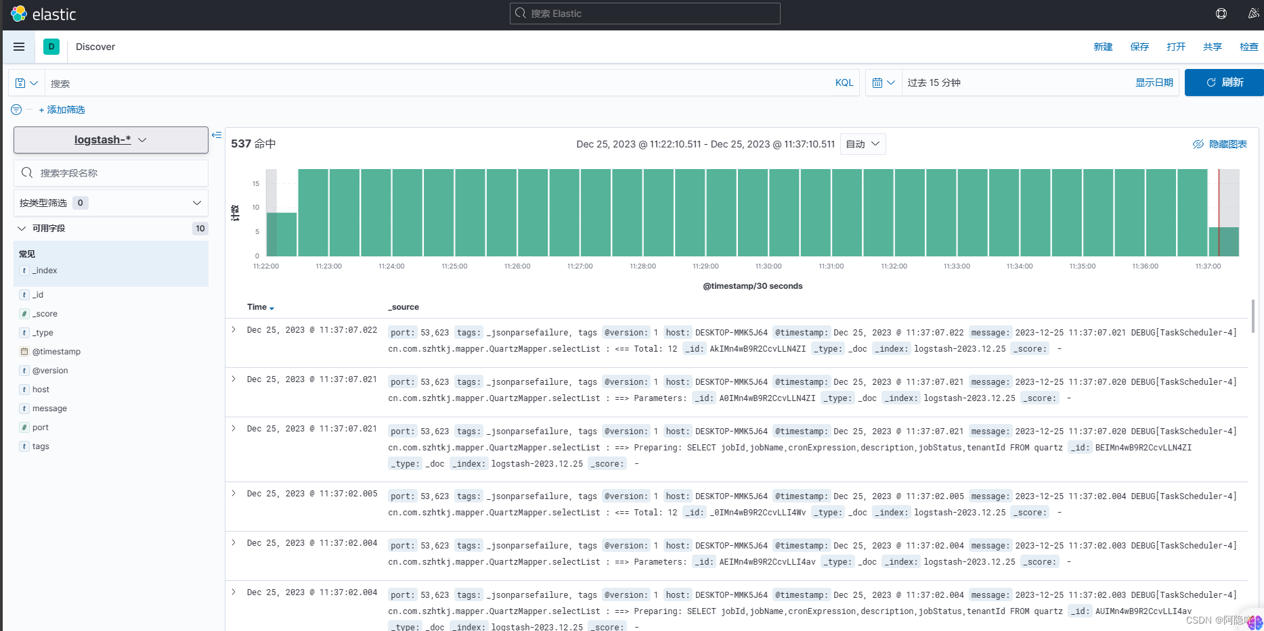This screenshot has width=1264, height=631.
Task: Open the calendar quick-select icon in date picker
Action: tap(882, 82)
